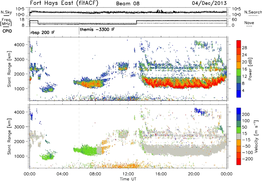Image resolution: width=262 pixels, height=181 pixels.
Task: Pick the red bottom segment of velocity colorbar
Action: pyautogui.click(x=239, y=162)
